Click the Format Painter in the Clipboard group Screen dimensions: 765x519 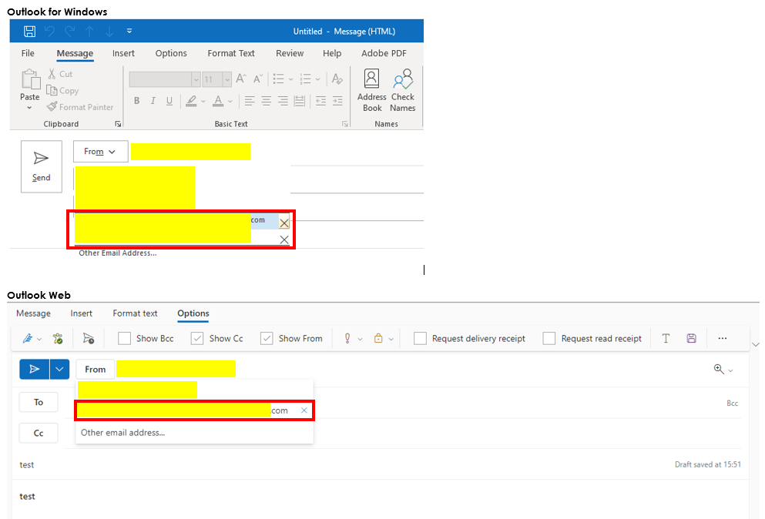click(x=80, y=107)
